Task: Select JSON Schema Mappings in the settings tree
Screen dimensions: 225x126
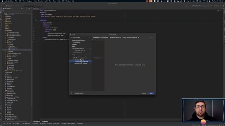Action: pyautogui.click(x=81, y=61)
